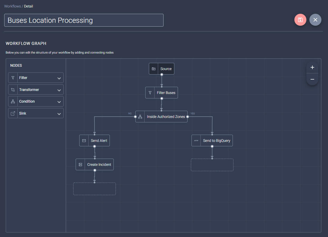Select the Inside Authorized Zones node

click(166, 117)
